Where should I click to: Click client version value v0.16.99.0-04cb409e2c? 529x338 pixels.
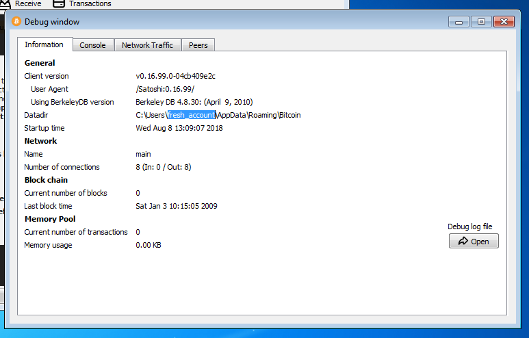tap(175, 76)
